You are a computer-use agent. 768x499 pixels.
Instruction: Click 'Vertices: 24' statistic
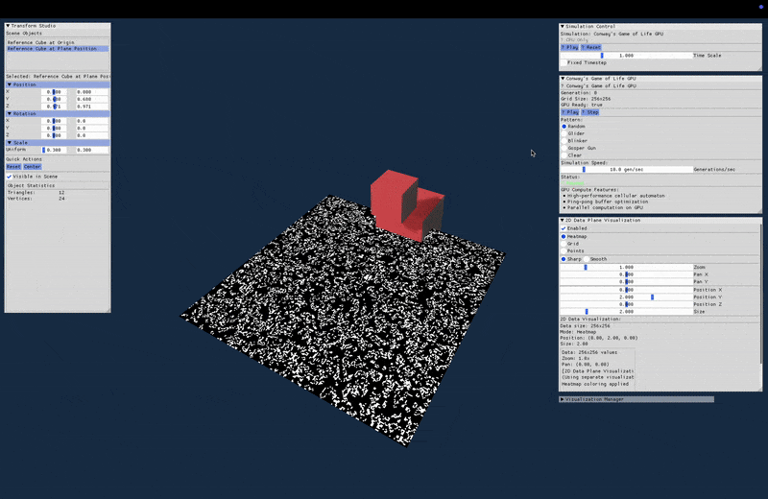[x=36, y=199]
